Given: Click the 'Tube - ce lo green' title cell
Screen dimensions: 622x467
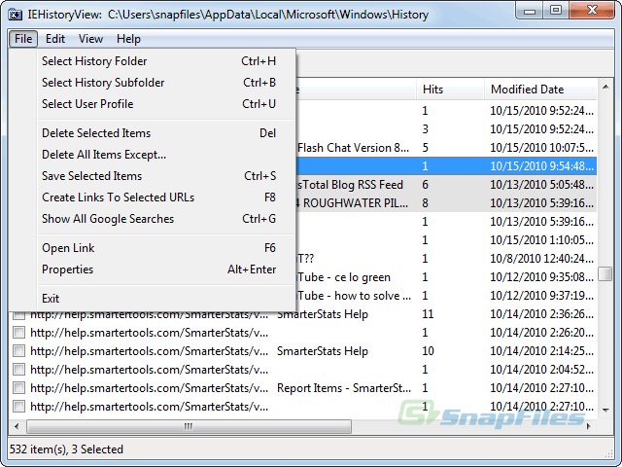Looking at the screenshot, I should click(343, 277).
